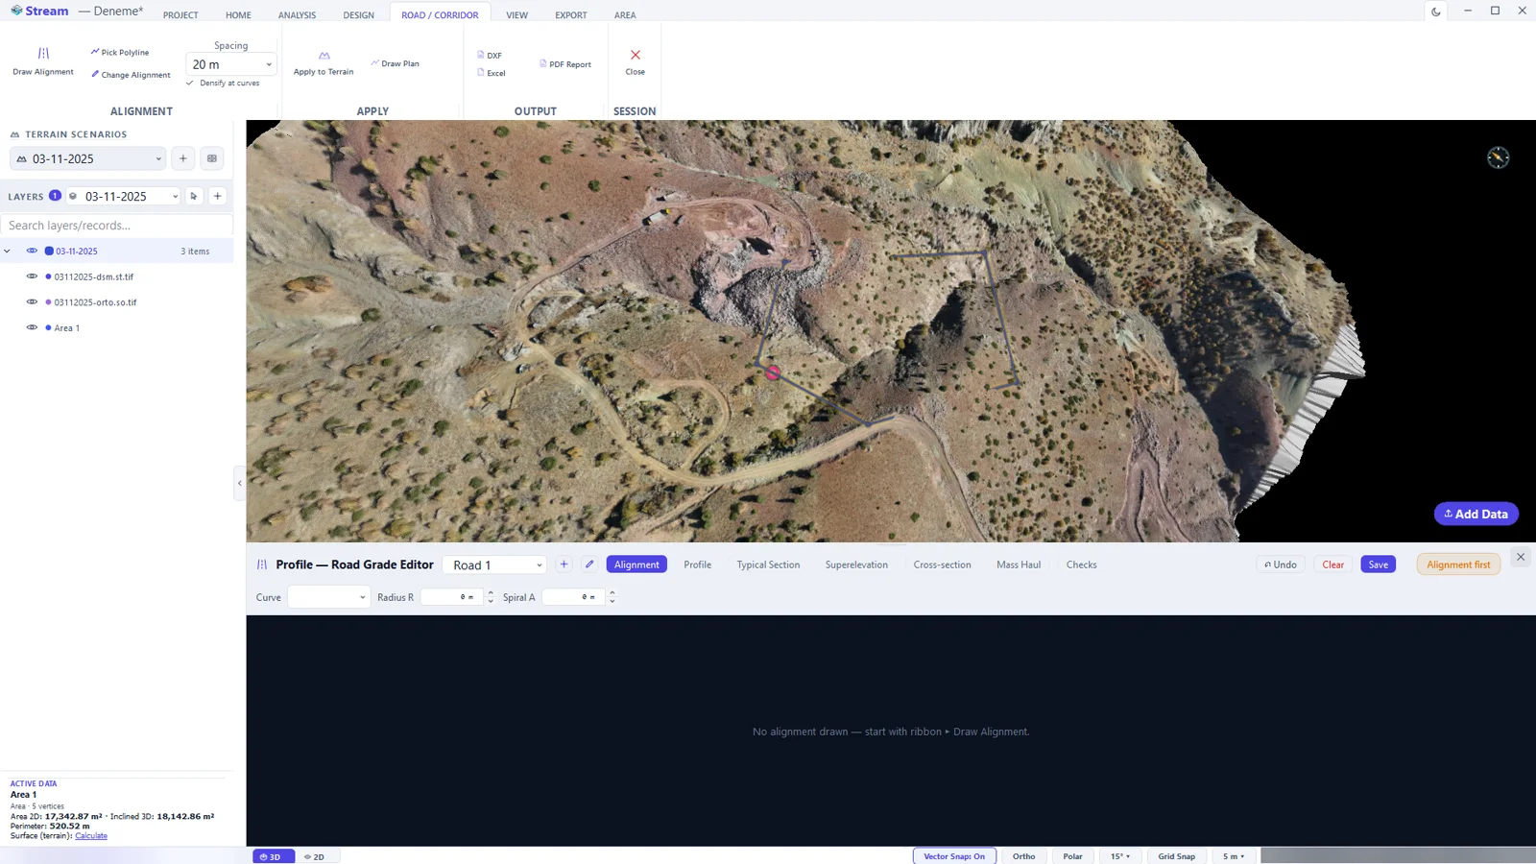Viewport: 1536px width, 864px height.
Task: Export the alignment as DXF
Action: pyautogui.click(x=490, y=55)
